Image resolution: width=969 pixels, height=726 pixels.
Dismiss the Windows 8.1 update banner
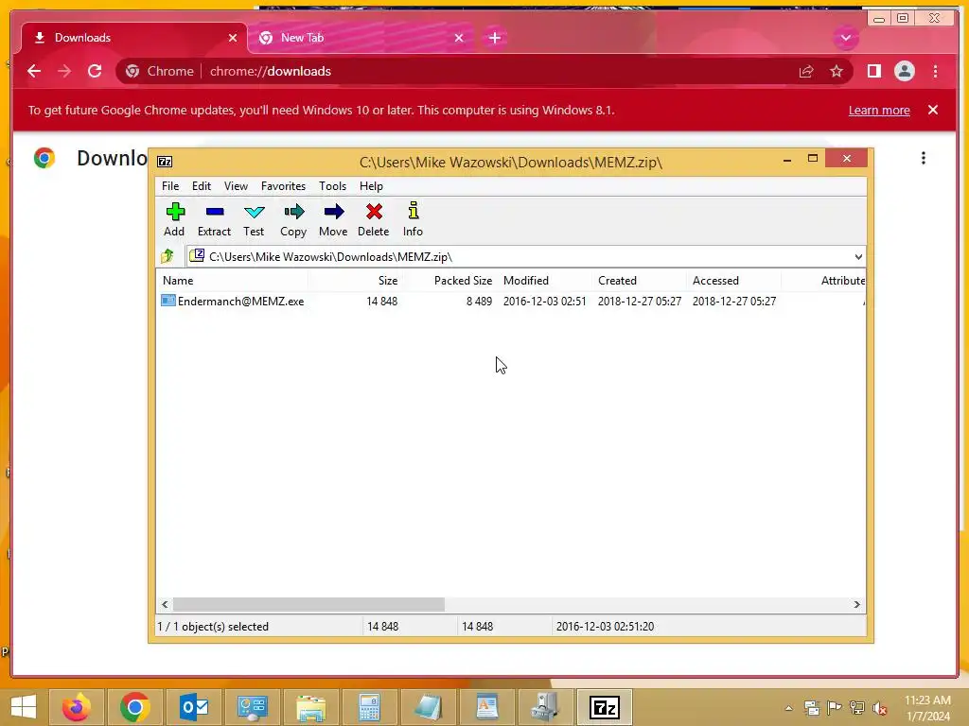(x=932, y=110)
